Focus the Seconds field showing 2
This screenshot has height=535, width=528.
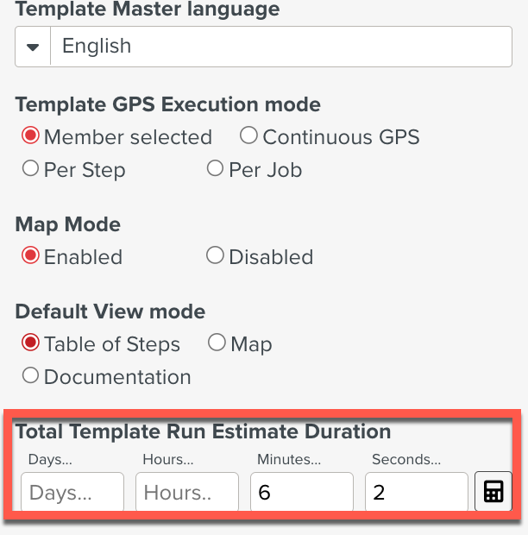click(x=417, y=492)
